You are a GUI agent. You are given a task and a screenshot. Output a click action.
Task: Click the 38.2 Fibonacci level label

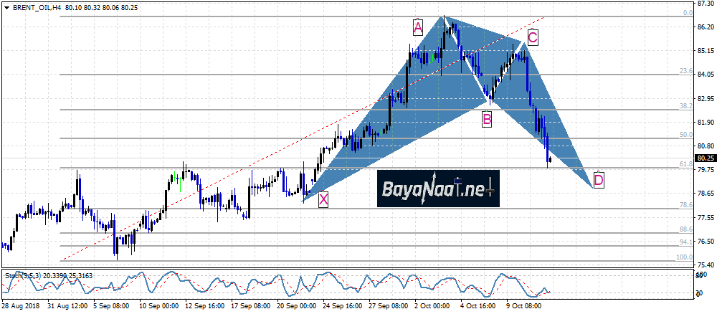(685, 105)
